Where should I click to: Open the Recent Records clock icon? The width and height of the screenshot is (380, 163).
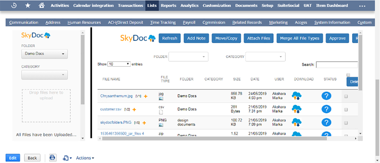(x=14, y=5)
